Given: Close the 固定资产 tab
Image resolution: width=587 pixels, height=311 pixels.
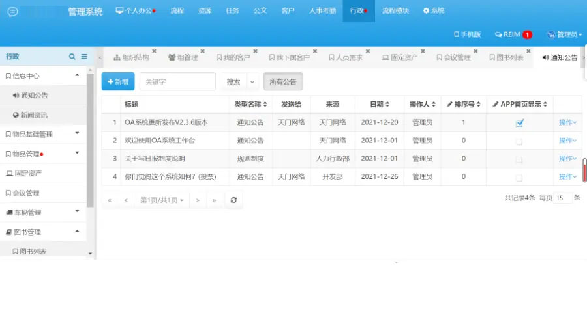Looking at the screenshot, I should (x=423, y=51).
